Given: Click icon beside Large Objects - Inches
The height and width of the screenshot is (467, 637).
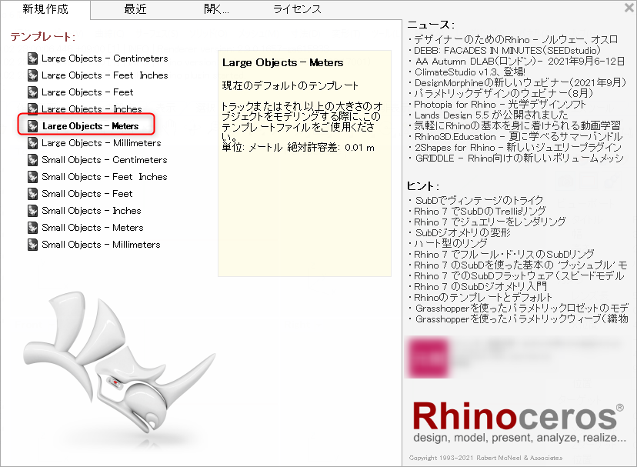Looking at the screenshot, I should click(33, 109).
